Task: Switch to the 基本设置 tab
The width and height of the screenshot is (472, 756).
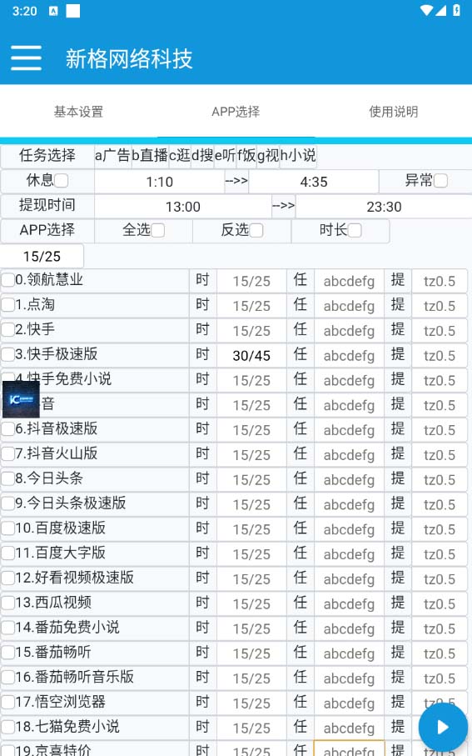Action: (x=78, y=112)
